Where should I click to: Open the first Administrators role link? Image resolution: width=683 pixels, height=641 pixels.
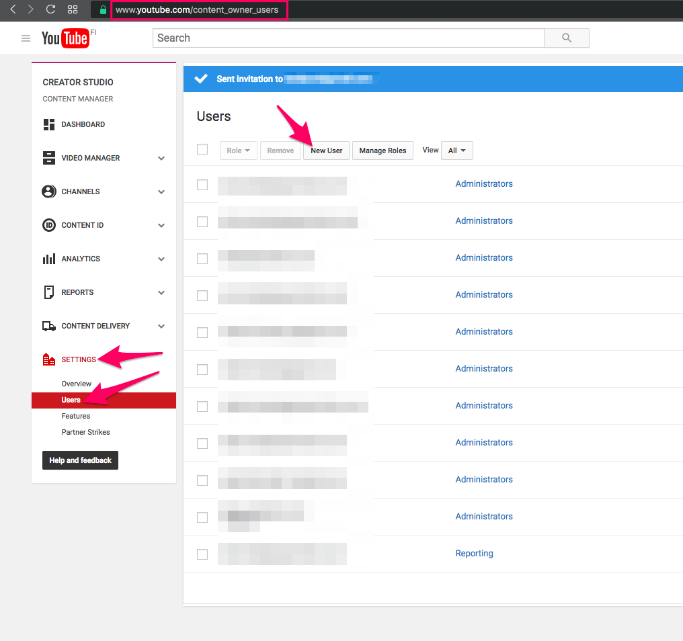pyautogui.click(x=484, y=183)
